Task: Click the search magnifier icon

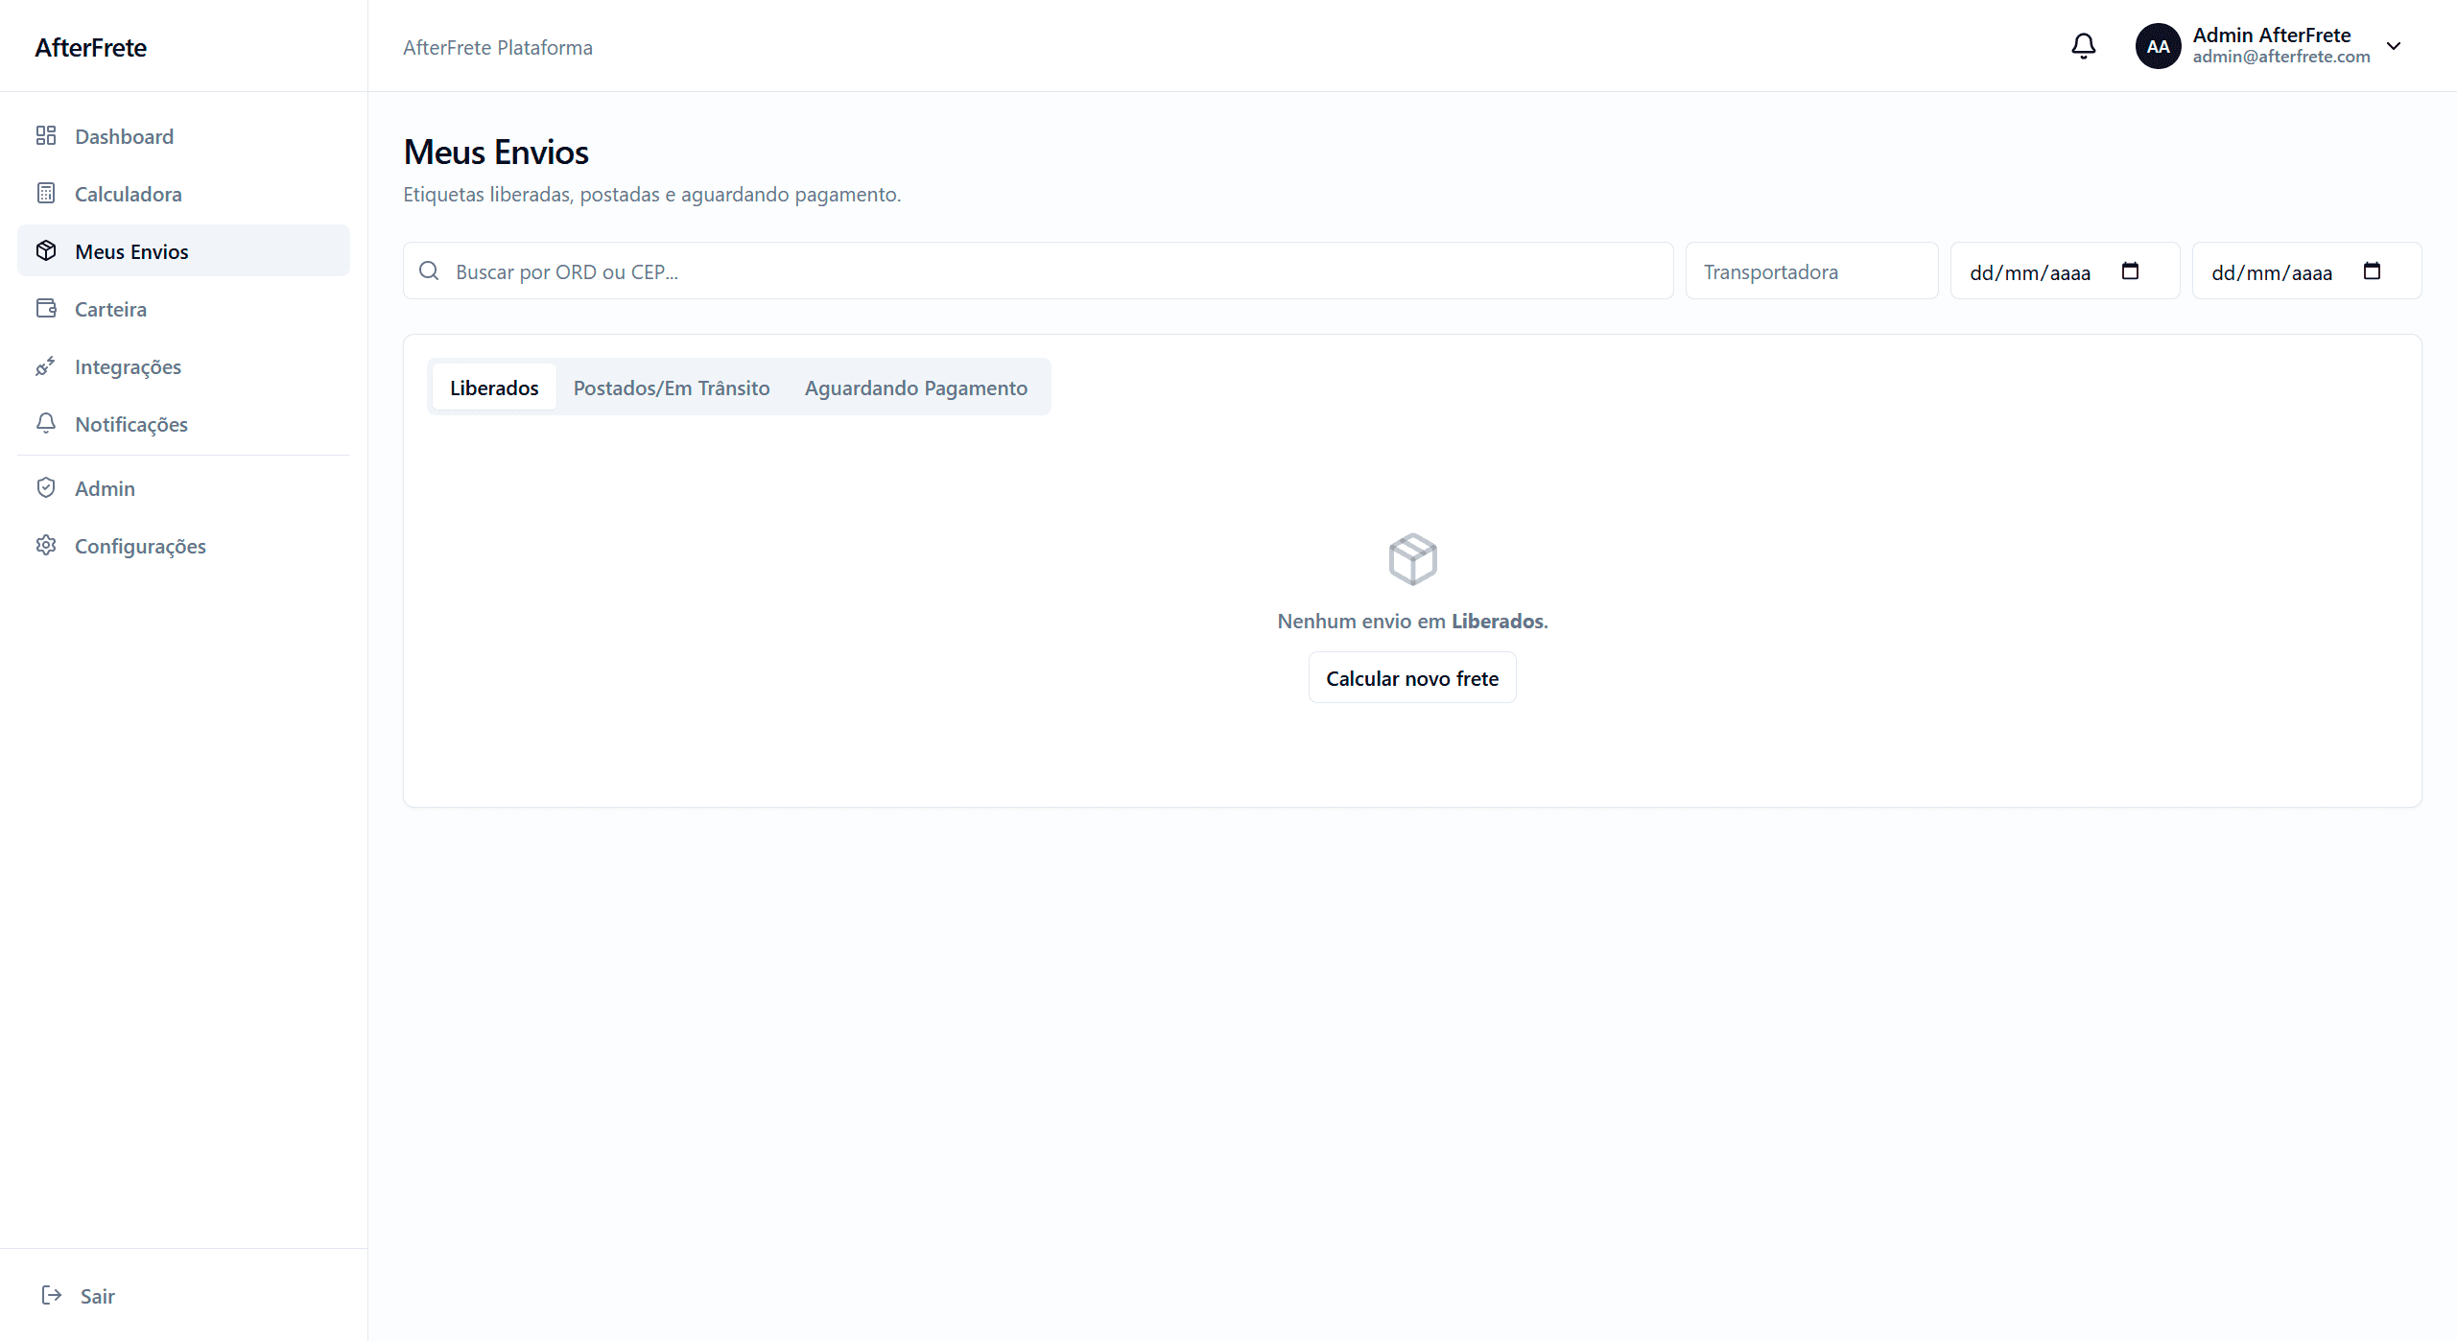Action: click(x=429, y=271)
